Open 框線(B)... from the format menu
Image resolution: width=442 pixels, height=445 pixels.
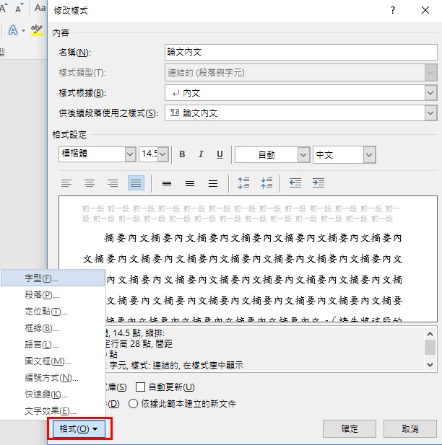pos(42,328)
